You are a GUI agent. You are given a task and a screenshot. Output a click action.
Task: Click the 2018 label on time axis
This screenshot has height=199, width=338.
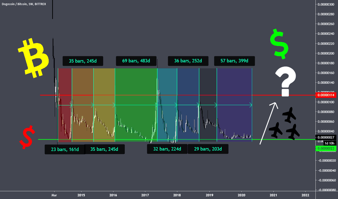click(x=177, y=195)
